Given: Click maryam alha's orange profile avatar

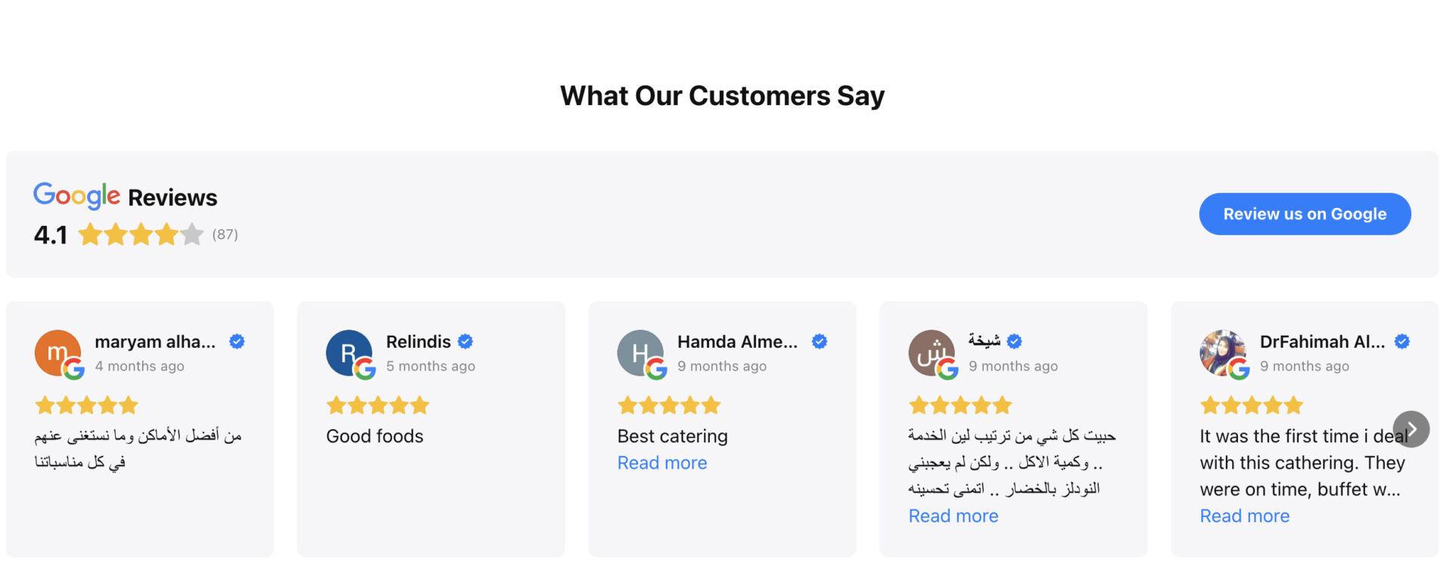Looking at the screenshot, I should (58, 353).
